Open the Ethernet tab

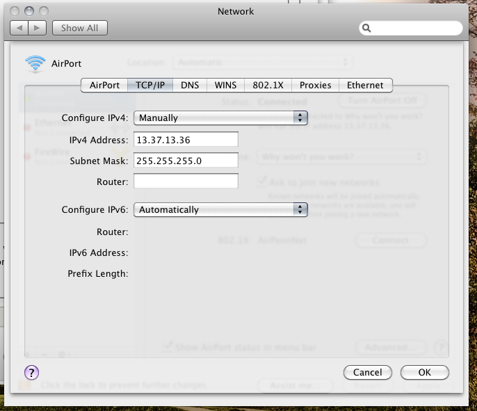pos(365,85)
